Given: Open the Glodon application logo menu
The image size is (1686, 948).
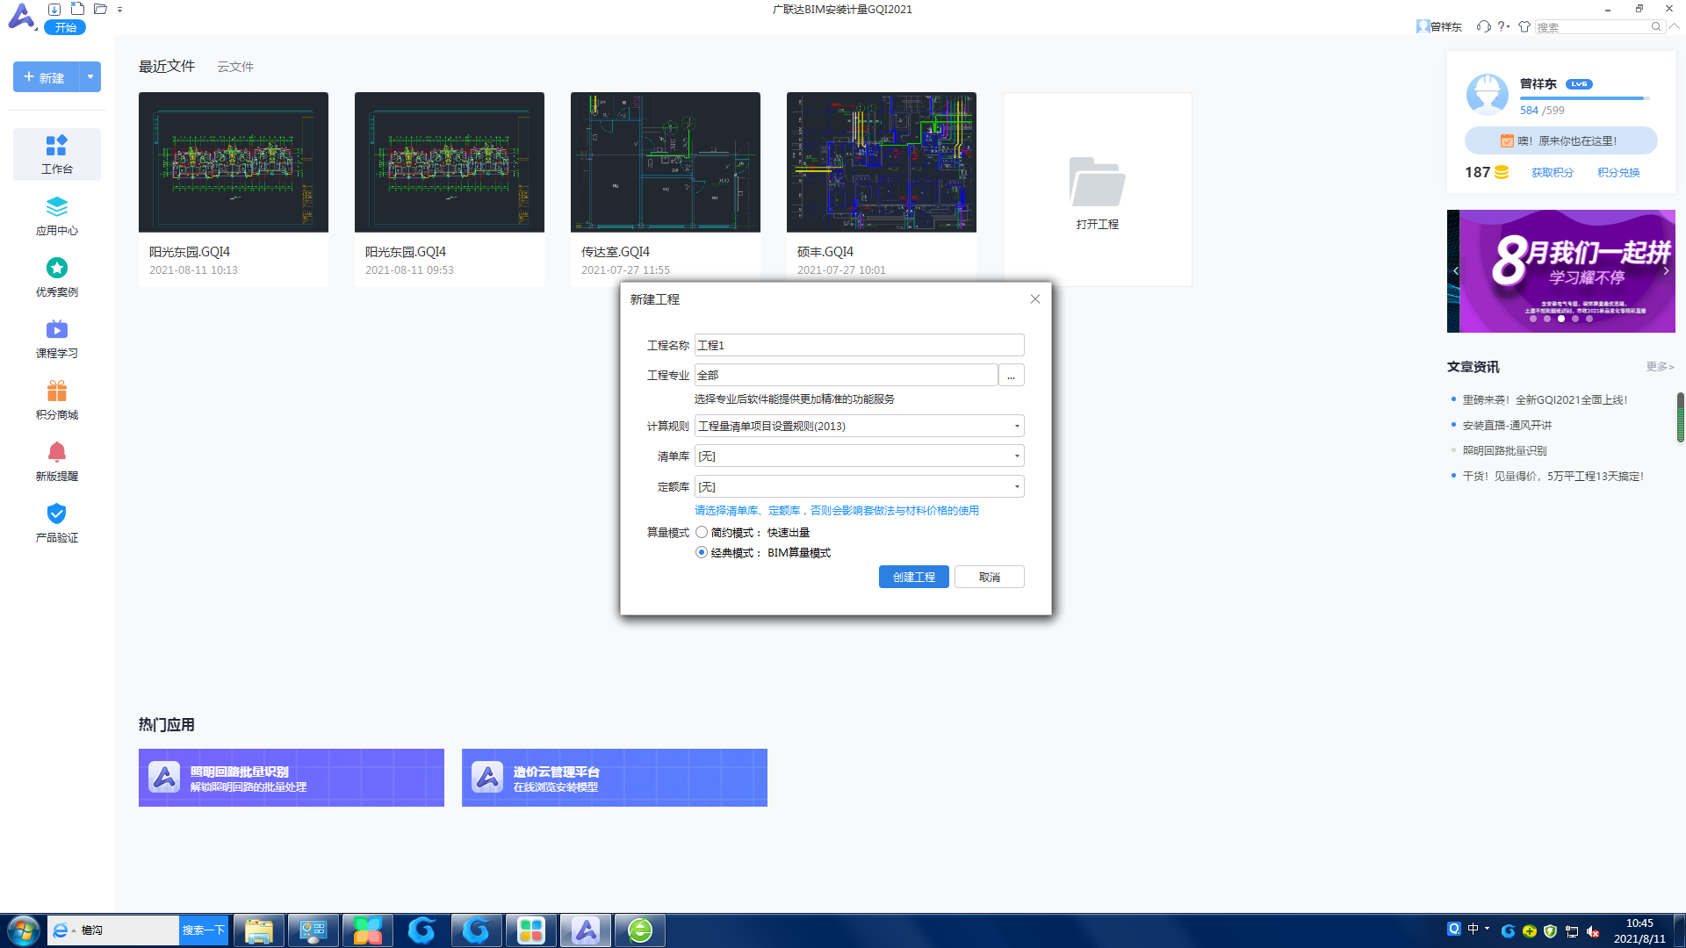Looking at the screenshot, I should click(x=21, y=16).
